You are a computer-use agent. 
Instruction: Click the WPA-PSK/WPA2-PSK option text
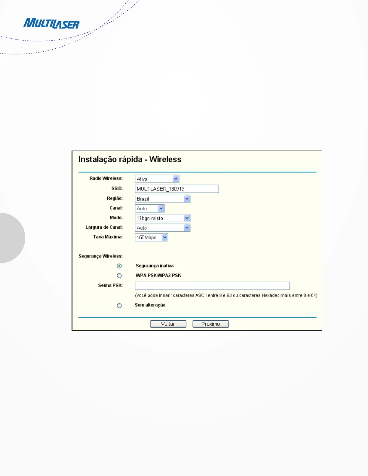158,275
